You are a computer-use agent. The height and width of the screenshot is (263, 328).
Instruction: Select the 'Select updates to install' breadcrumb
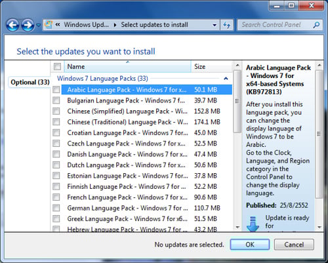154,25
